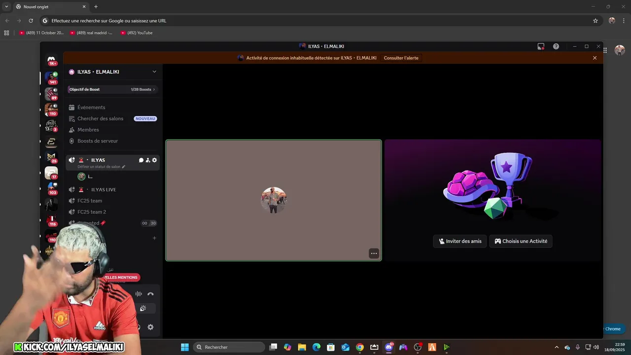Viewport: 631px width, 355px height.
Task: Open the server icon with 25 badge
Action: pos(51,157)
